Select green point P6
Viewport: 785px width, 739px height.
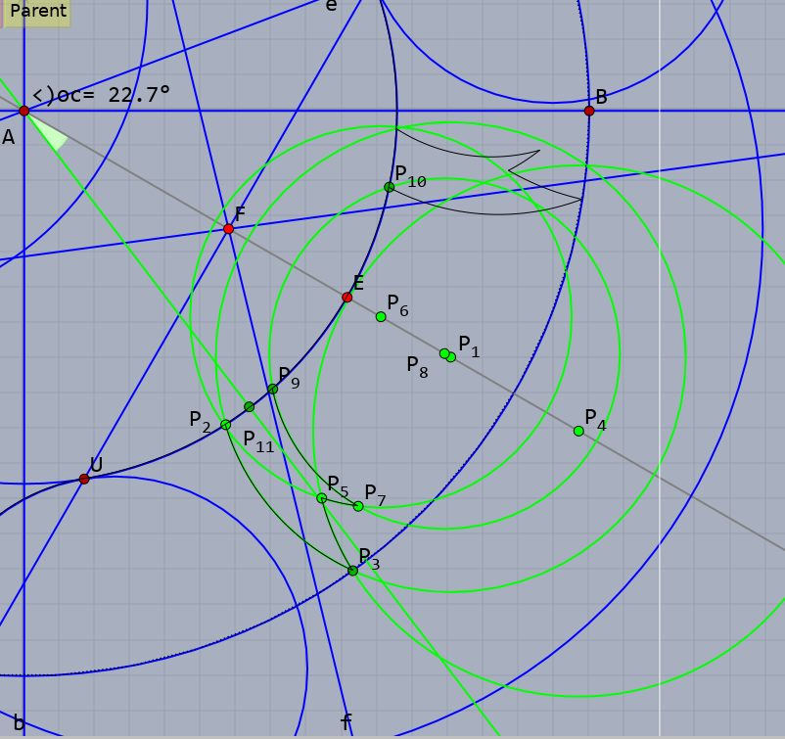coord(381,316)
